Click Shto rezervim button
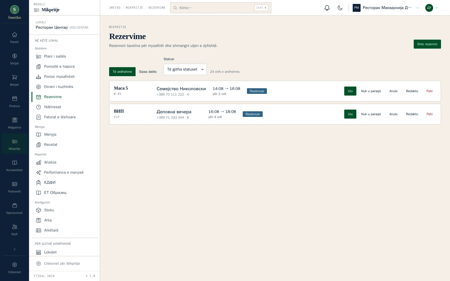This screenshot has height=281, width=450. click(x=427, y=44)
